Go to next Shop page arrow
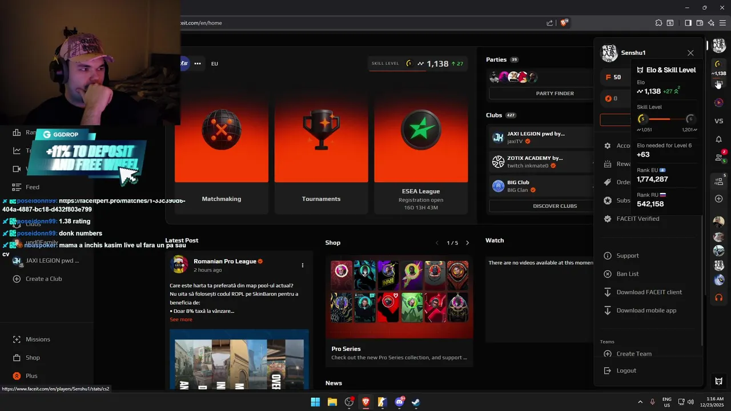The height and width of the screenshot is (411, 731). pyautogui.click(x=467, y=243)
